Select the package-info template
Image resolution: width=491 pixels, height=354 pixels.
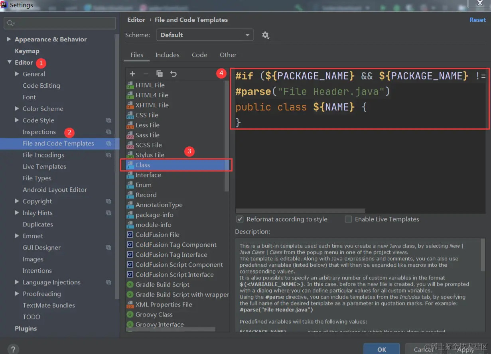[154, 215]
